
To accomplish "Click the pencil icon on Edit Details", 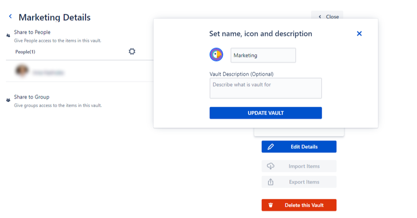I will (x=271, y=147).
